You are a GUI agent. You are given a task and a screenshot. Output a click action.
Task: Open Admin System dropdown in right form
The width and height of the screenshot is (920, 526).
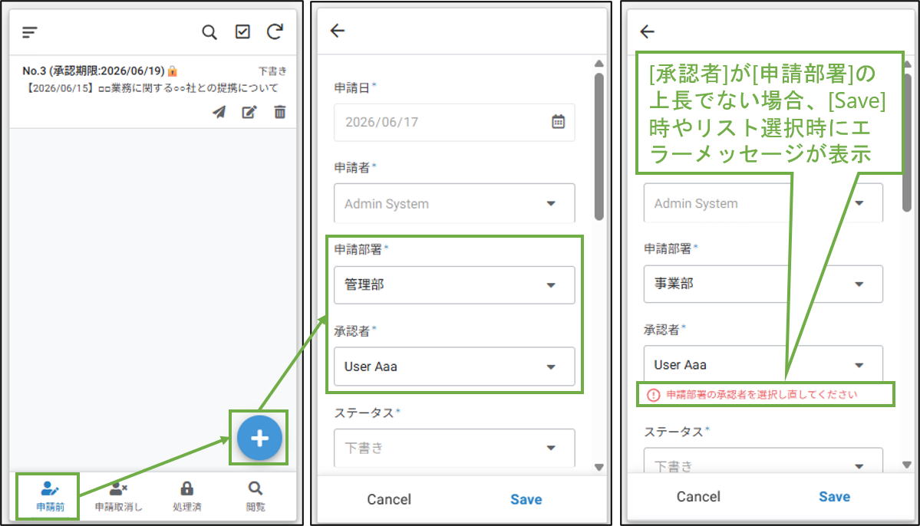pyautogui.click(x=763, y=203)
